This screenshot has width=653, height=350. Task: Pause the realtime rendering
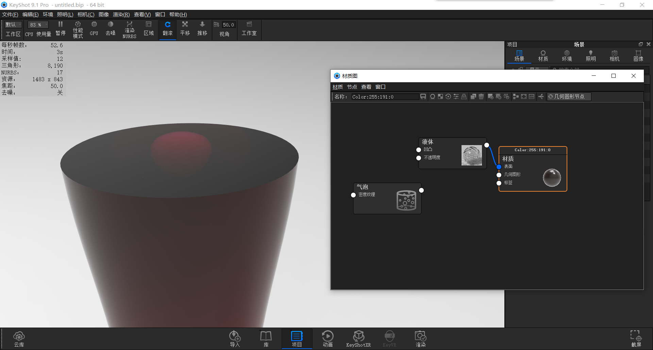click(x=61, y=29)
